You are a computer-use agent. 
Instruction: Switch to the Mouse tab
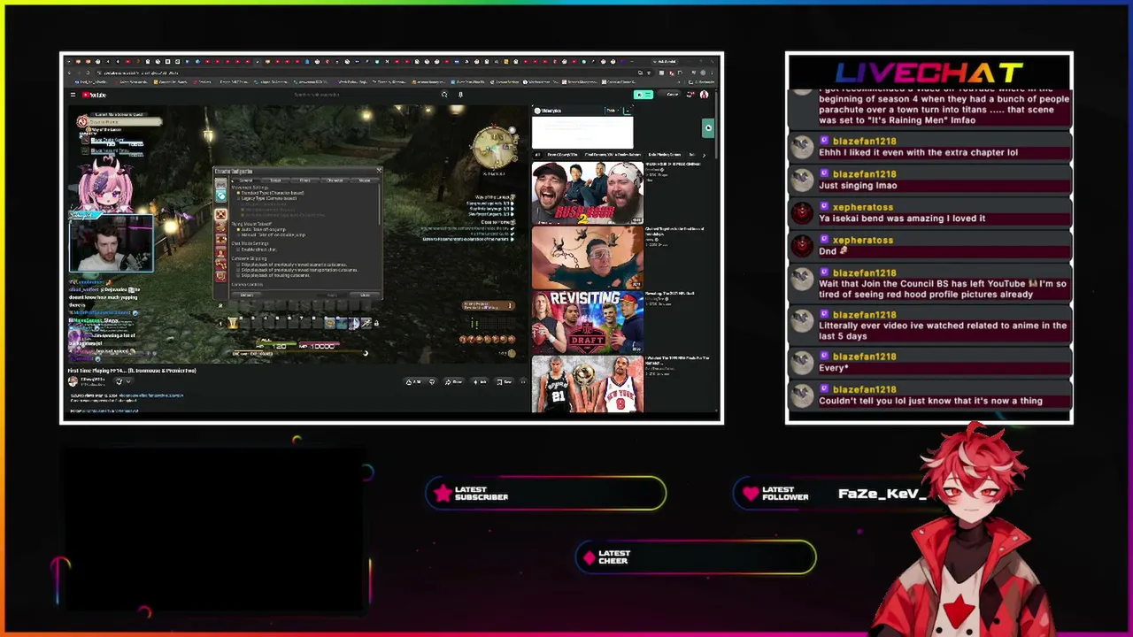[x=364, y=180]
